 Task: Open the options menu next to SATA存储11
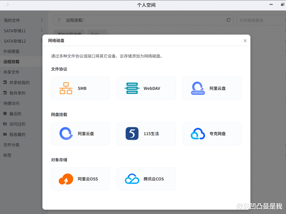coord(42,30)
